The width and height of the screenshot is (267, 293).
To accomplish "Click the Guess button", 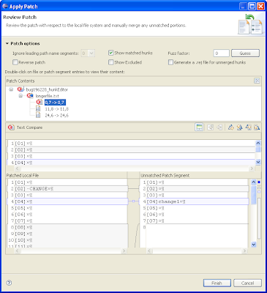I will pos(245,53).
